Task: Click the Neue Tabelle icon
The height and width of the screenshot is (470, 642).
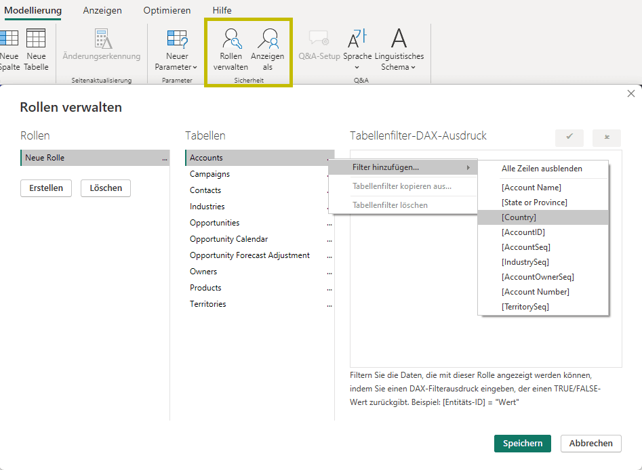Action: tap(36, 49)
